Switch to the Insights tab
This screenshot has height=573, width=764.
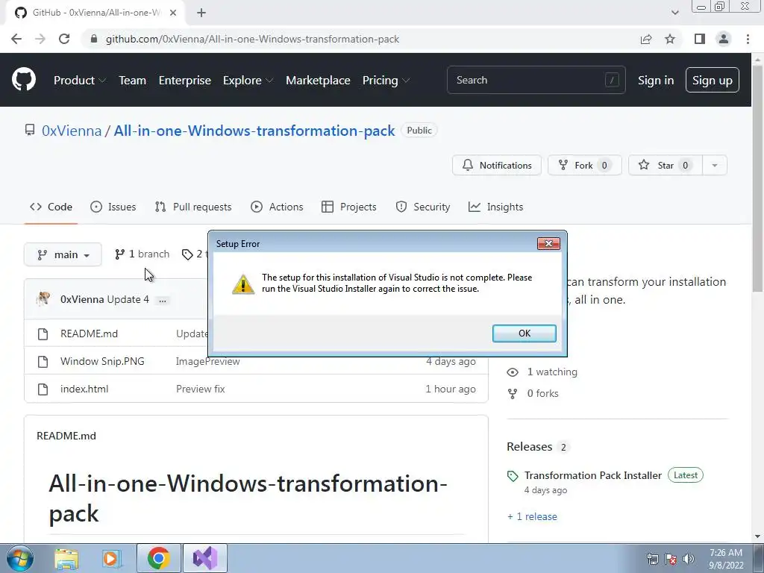coord(495,207)
